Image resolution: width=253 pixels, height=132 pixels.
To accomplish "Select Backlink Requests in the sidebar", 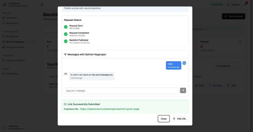I will (x=18, y=42).
